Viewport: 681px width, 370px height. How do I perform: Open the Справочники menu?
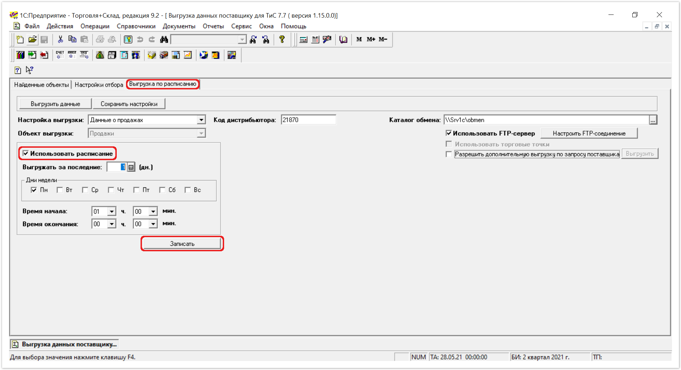point(136,26)
